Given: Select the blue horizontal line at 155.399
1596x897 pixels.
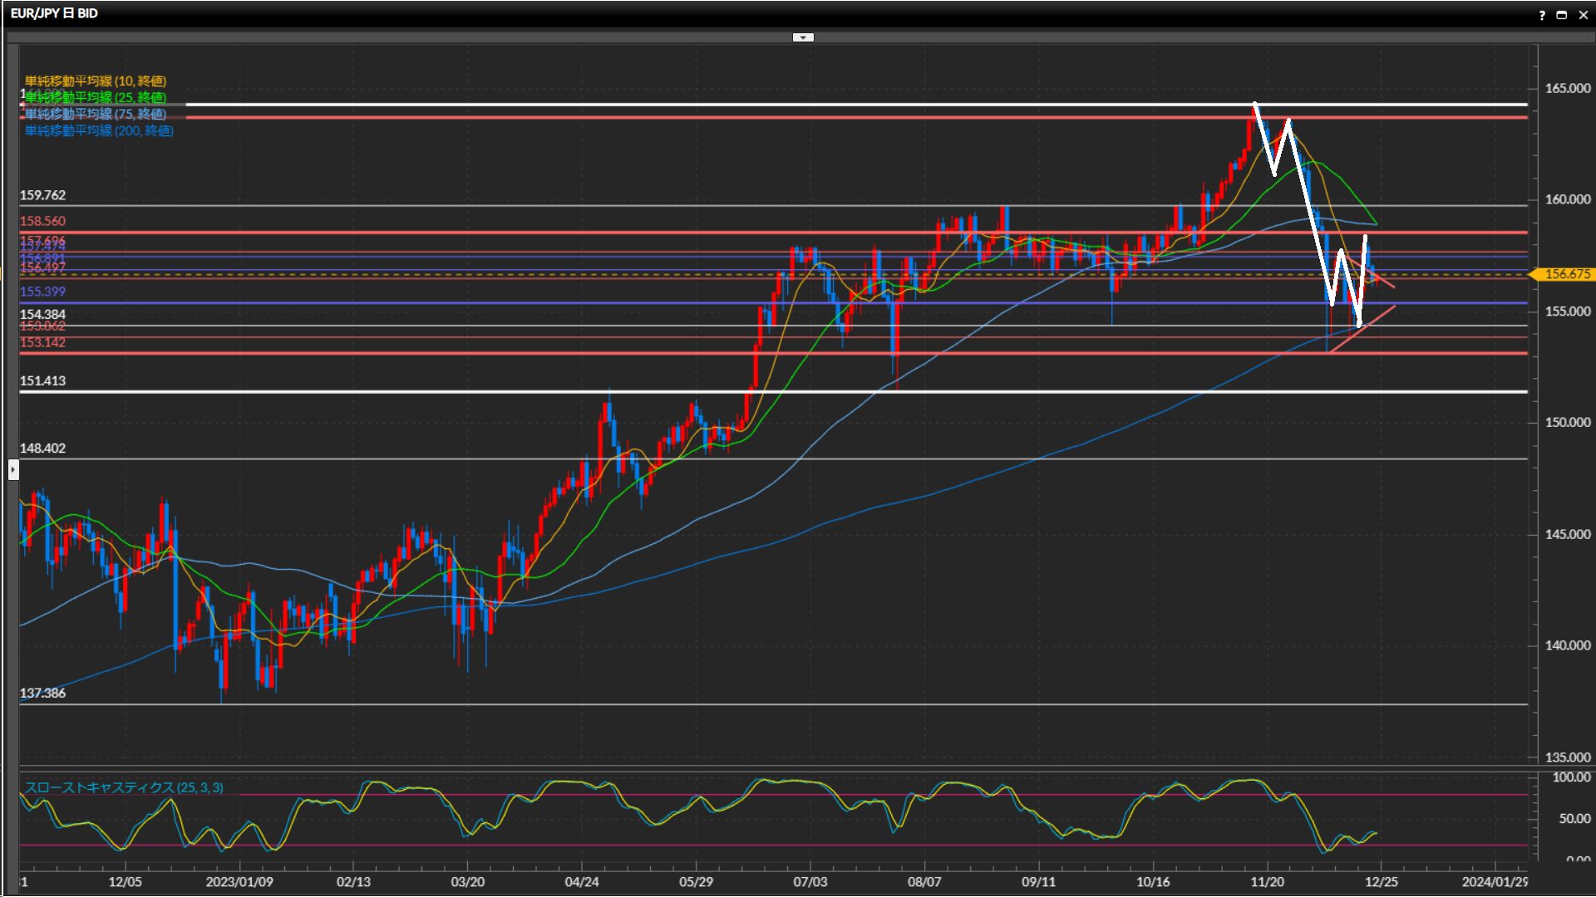Looking at the screenshot, I should (x=499, y=303).
